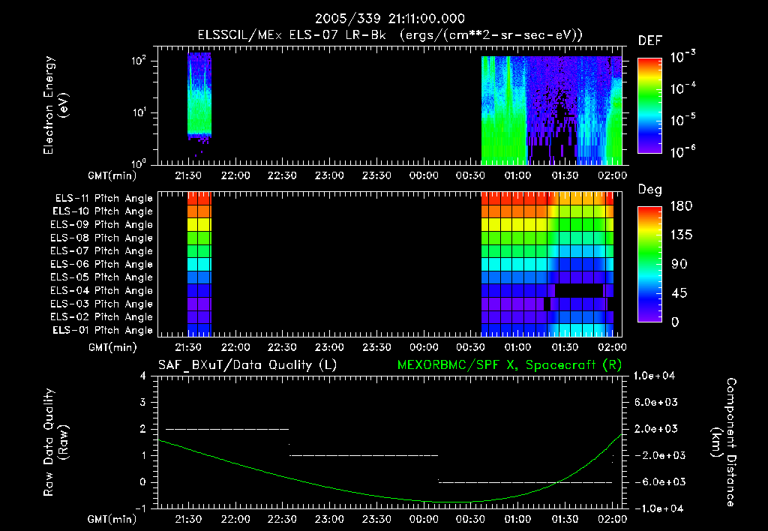The image size is (768, 531).
Task: Click the white data quality line at level 2
Action: [x=227, y=429]
